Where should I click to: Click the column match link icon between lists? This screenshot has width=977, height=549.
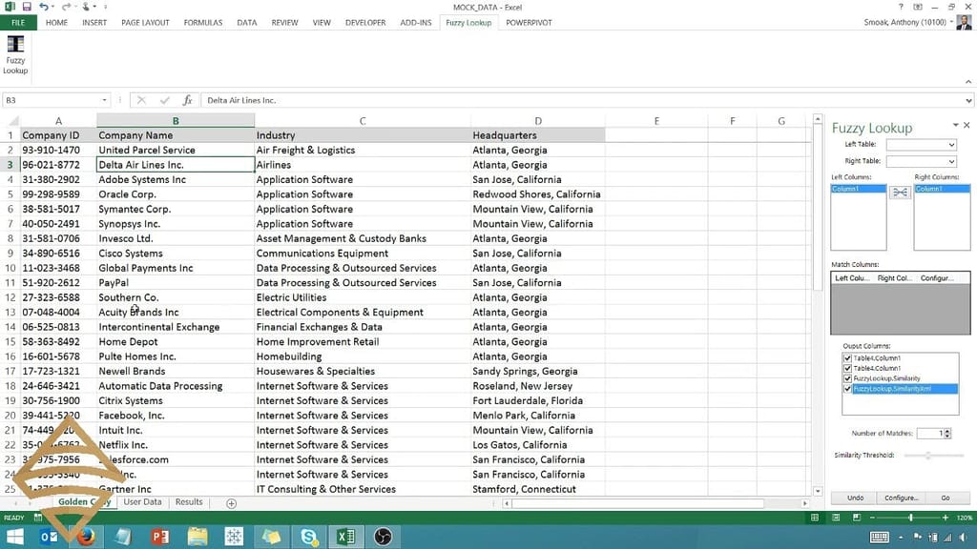pyautogui.click(x=900, y=193)
